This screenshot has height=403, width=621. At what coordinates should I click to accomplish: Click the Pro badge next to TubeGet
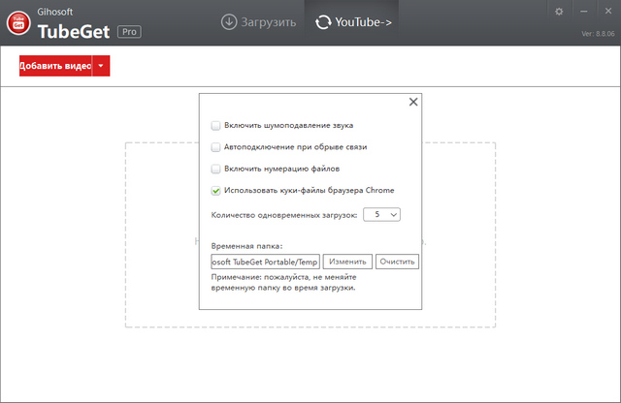point(129,31)
